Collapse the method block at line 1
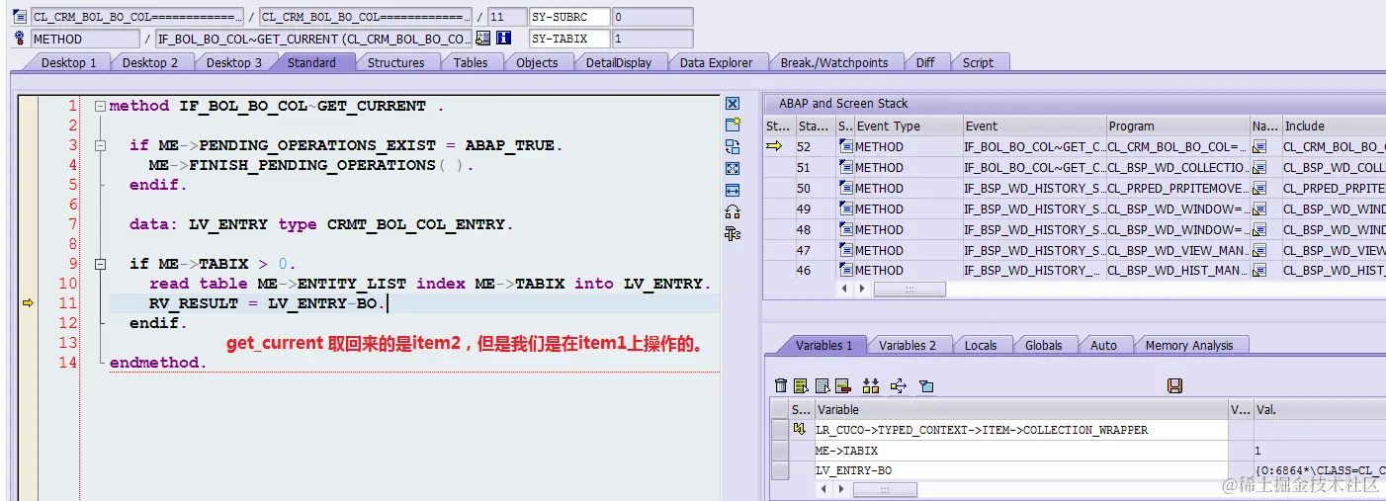The width and height of the screenshot is (1386, 501). tap(100, 106)
